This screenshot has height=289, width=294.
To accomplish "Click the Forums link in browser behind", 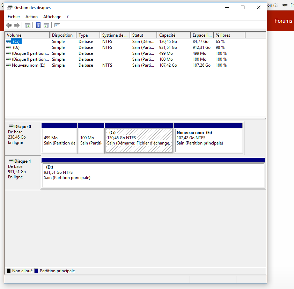I will (x=283, y=21).
